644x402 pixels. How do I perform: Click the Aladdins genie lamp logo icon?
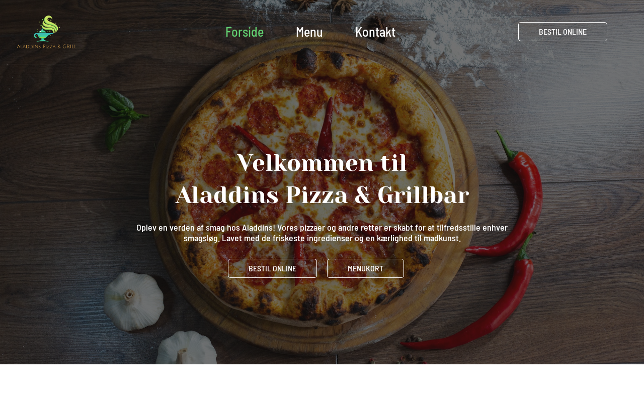point(47,29)
